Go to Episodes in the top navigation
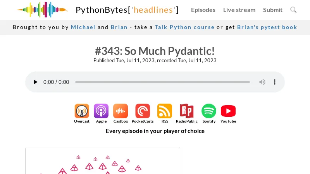This screenshot has height=174, width=310. click(x=203, y=10)
